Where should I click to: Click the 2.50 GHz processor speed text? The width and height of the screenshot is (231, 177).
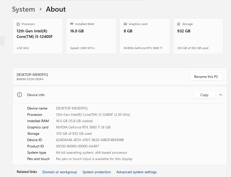(23, 48)
